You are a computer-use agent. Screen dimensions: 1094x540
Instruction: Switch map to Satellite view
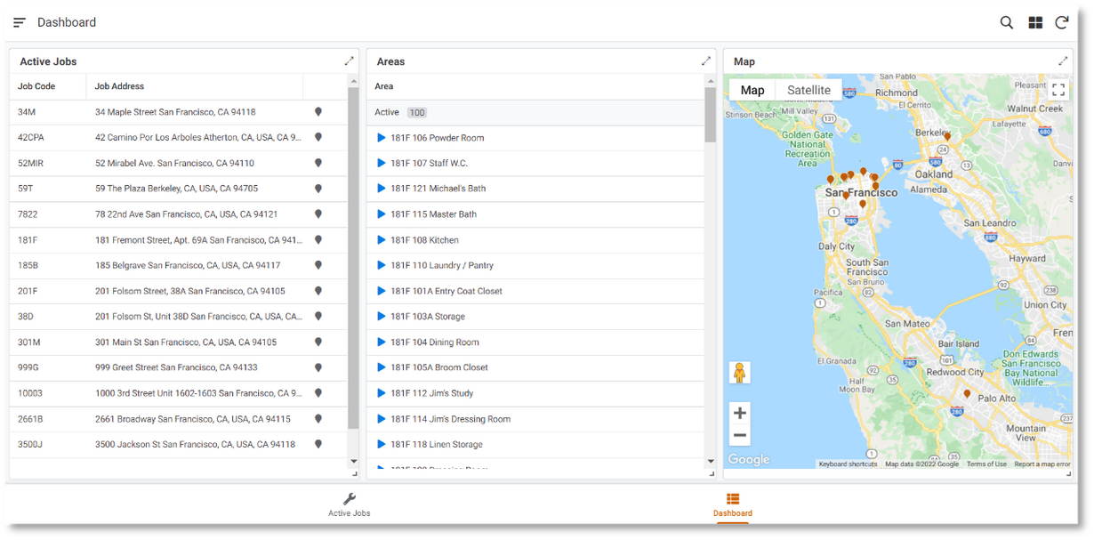pos(808,90)
